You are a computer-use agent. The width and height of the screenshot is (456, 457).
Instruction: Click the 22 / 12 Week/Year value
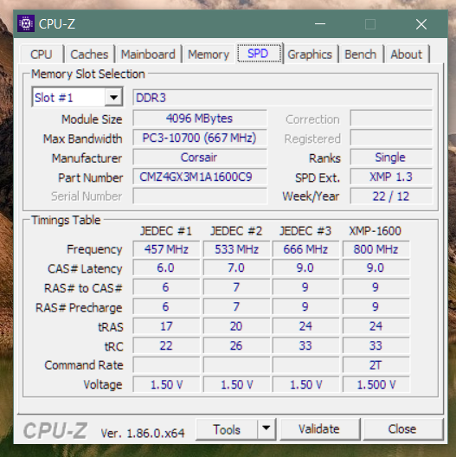click(391, 196)
